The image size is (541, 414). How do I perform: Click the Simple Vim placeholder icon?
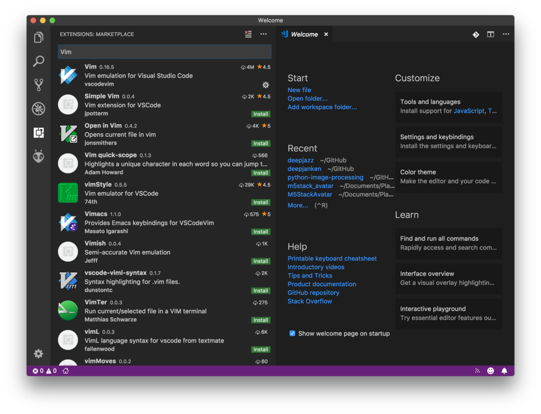[68, 104]
